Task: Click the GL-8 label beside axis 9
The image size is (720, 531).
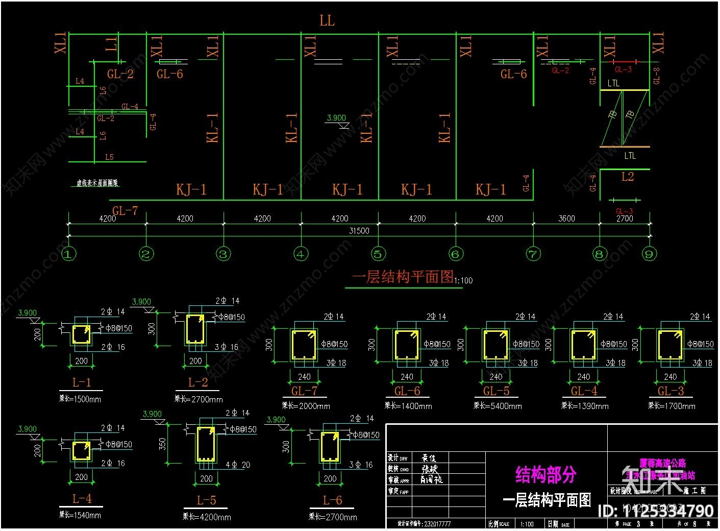Action: [x=657, y=76]
